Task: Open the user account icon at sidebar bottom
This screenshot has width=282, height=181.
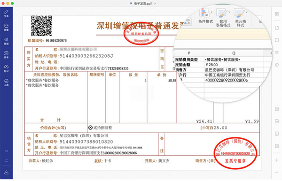Action: [6, 173]
